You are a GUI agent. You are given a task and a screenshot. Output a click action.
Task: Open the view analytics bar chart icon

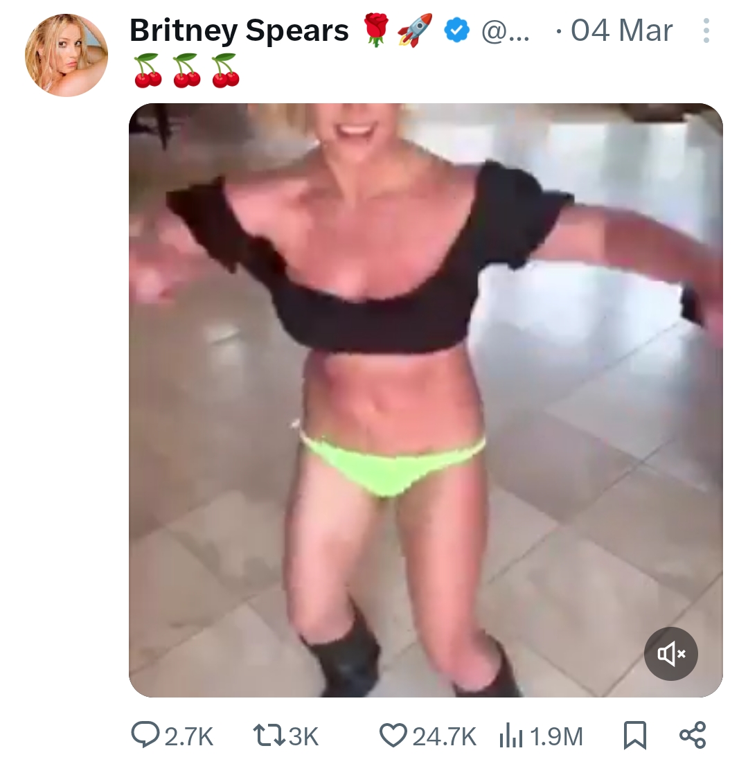(510, 736)
